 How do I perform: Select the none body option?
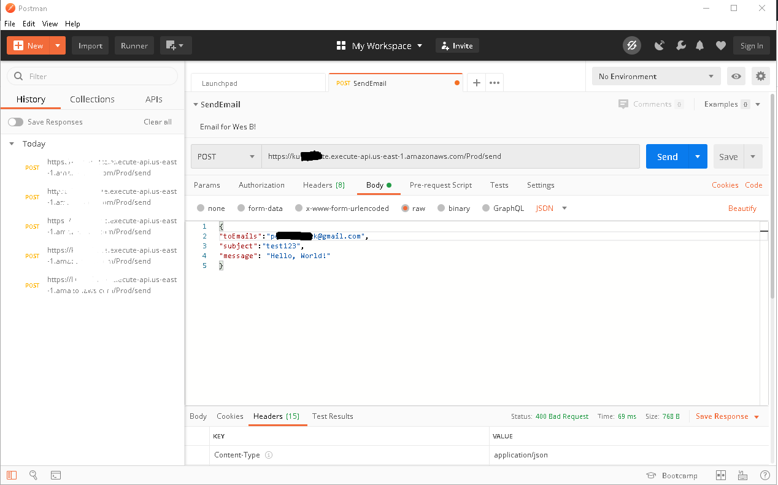[201, 208]
